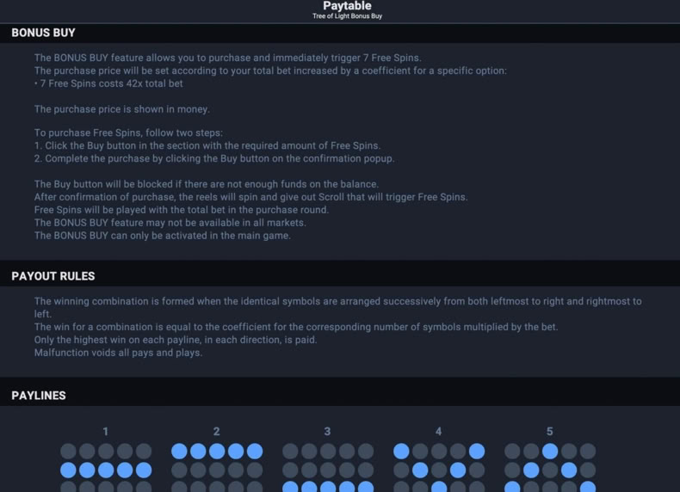Click the Paytable title at top
Image resolution: width=680 pixels, height=492 pixels.
tap(347, 6)
